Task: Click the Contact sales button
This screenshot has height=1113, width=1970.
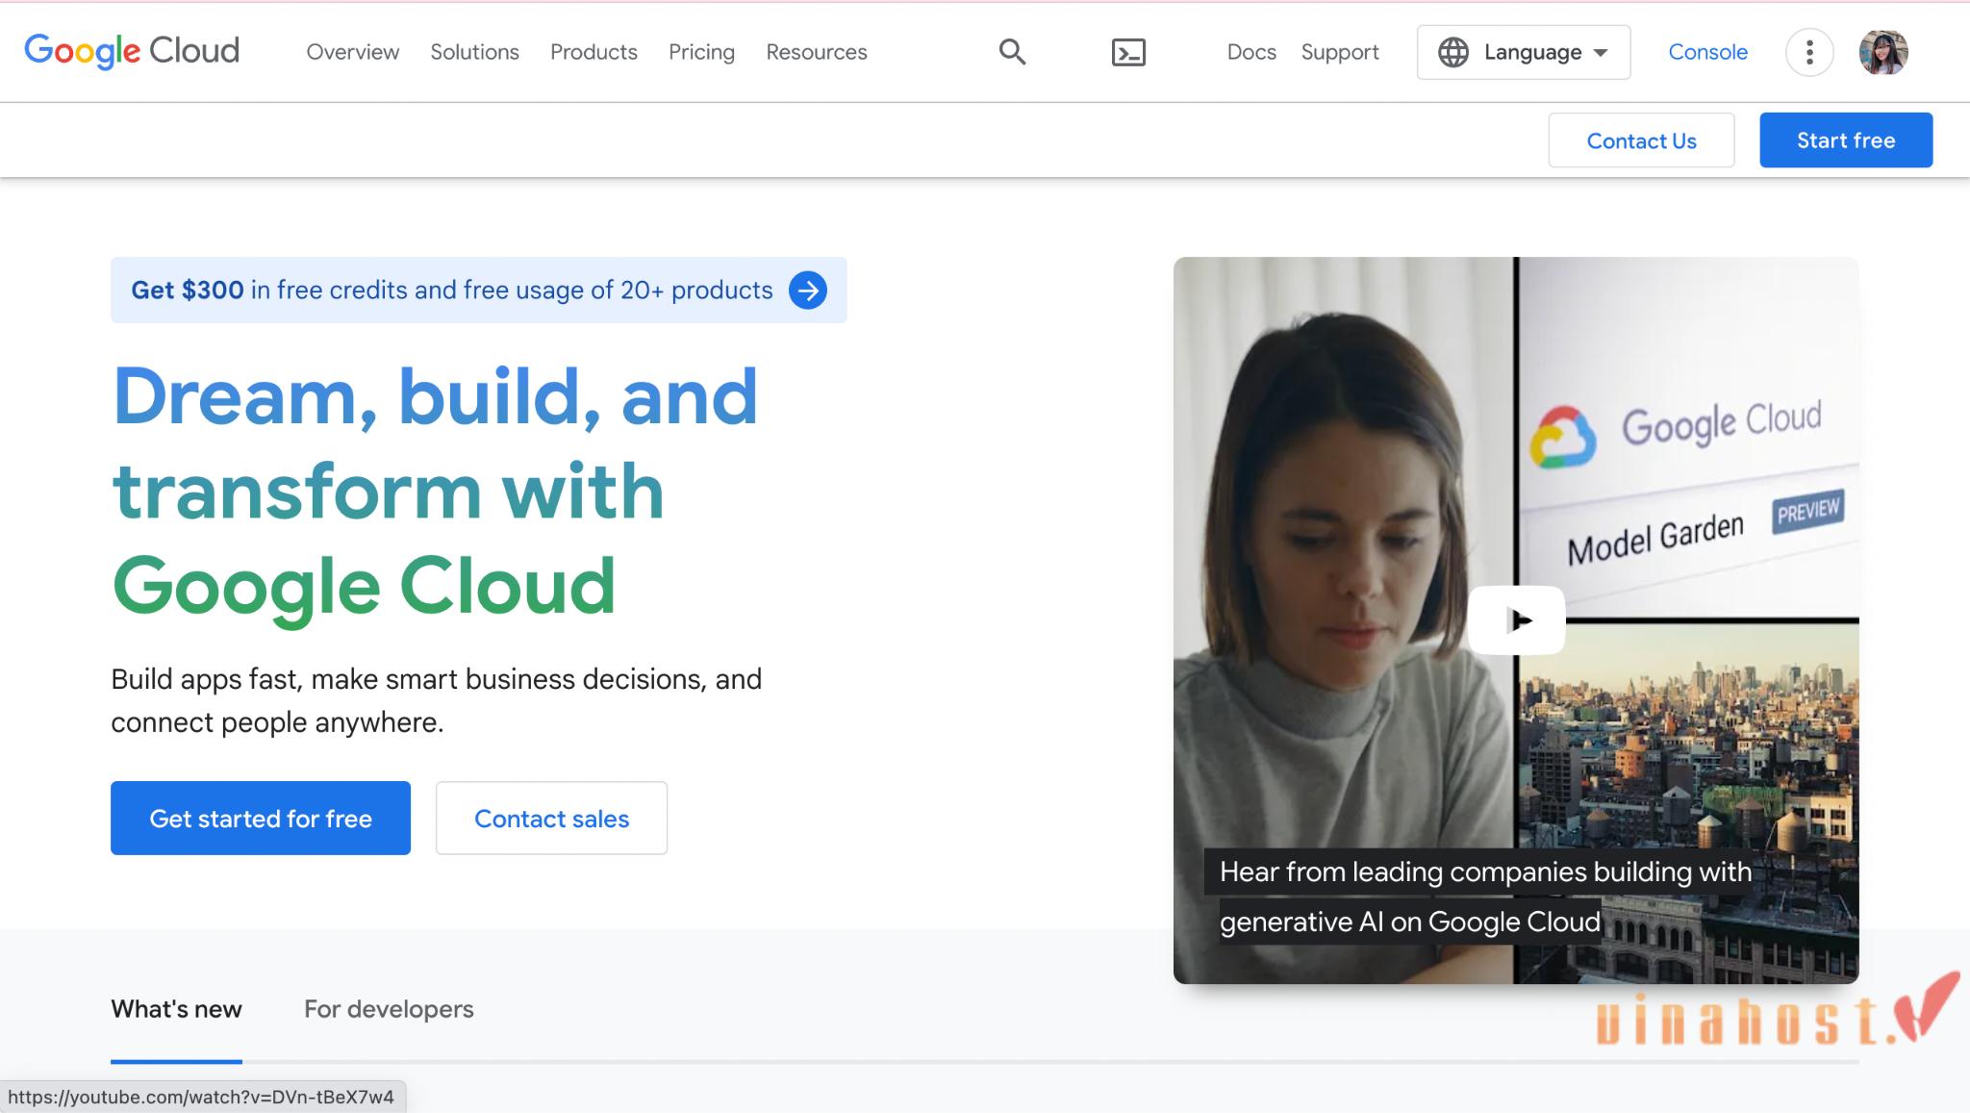Action: tap(550, 818)
